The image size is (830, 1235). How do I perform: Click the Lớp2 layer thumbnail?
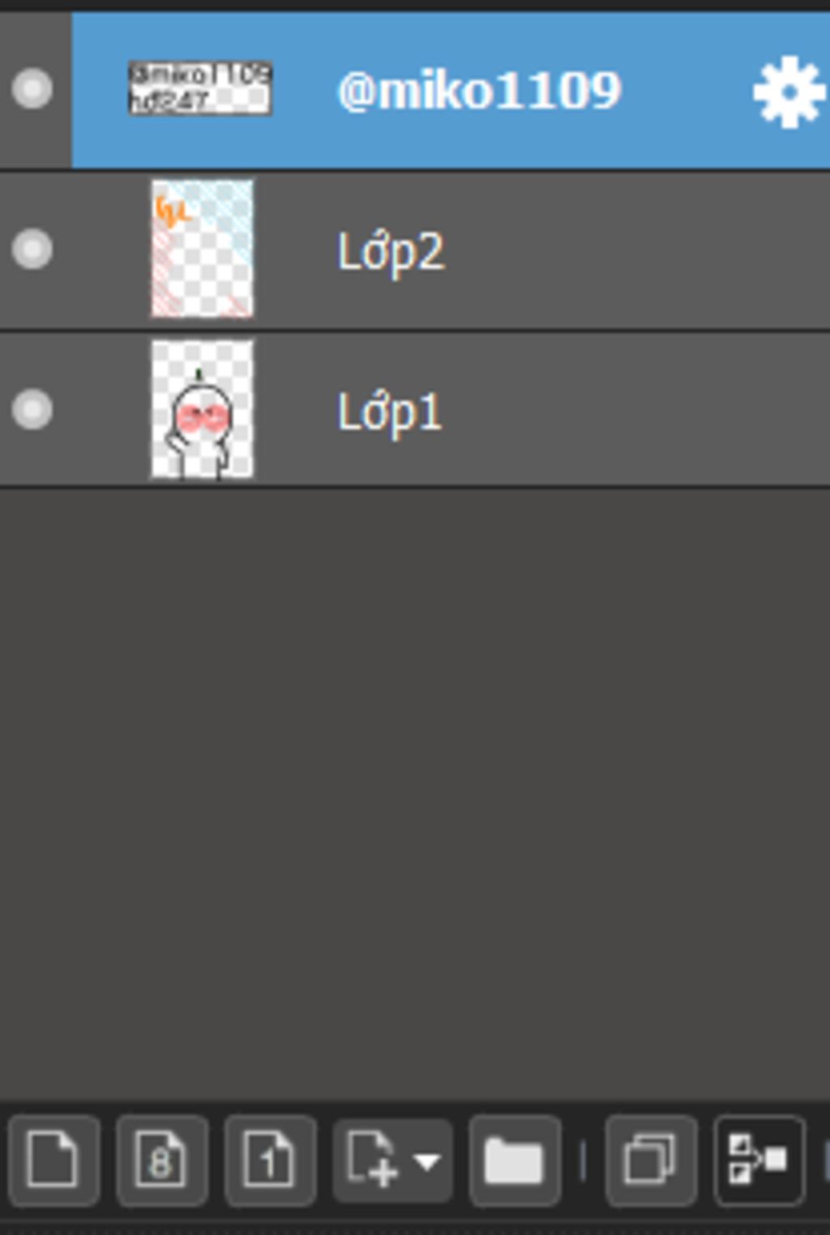coord(202,249)
